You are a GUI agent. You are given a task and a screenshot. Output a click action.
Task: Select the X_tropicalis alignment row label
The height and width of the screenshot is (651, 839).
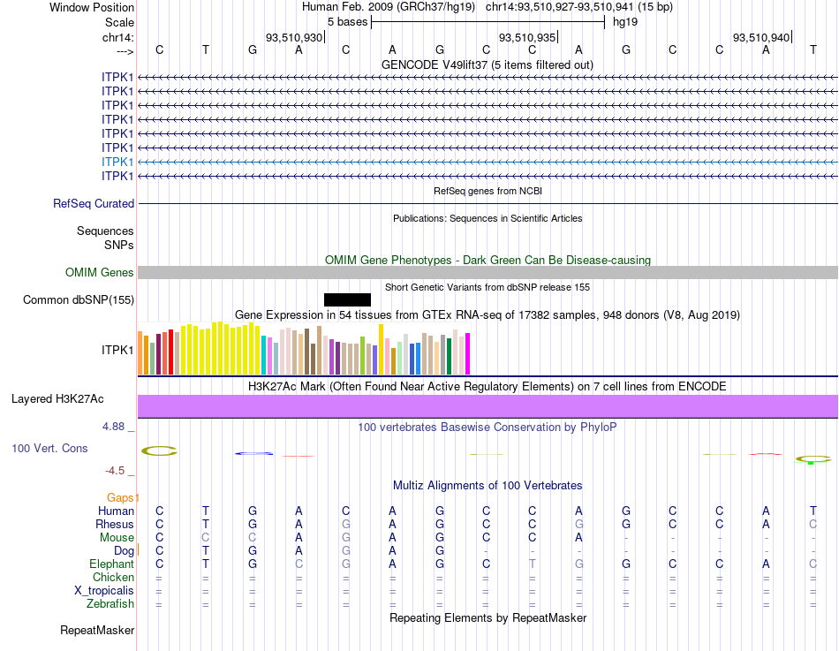[x=104, y=591]
